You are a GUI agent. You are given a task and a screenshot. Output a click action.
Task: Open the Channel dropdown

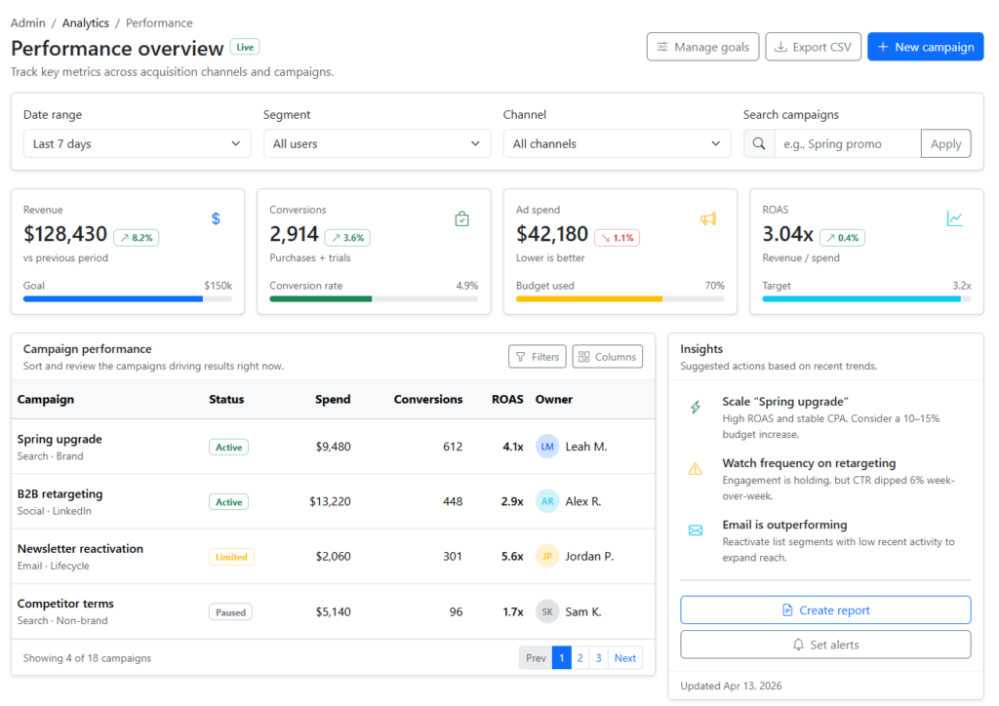pyautogui.click(x=617, y=143)
